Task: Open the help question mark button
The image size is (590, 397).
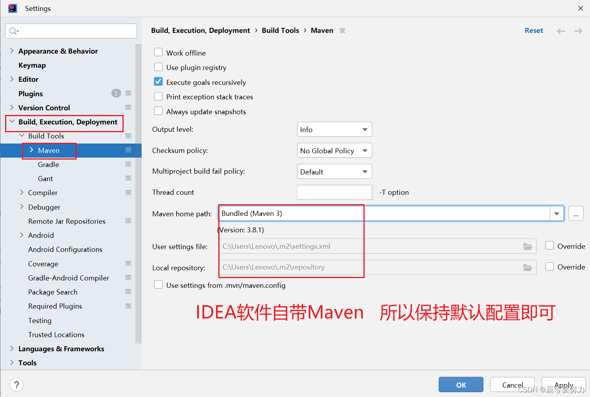Action: pos(16,384)
